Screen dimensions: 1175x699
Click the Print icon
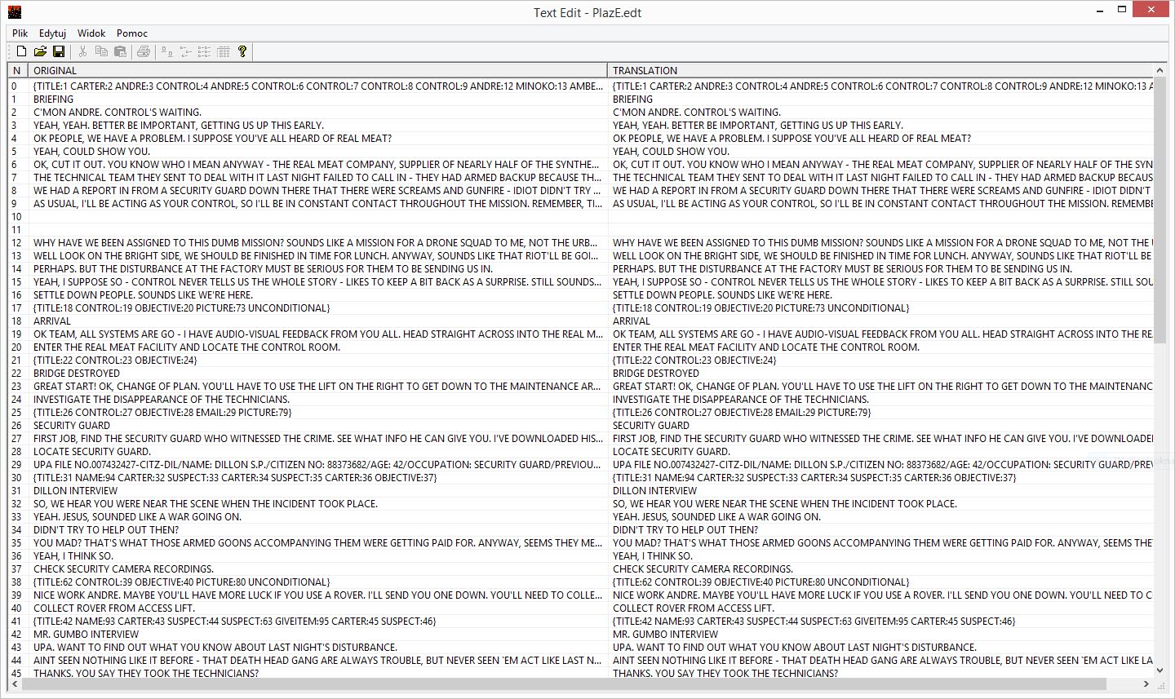coord(144,51)
